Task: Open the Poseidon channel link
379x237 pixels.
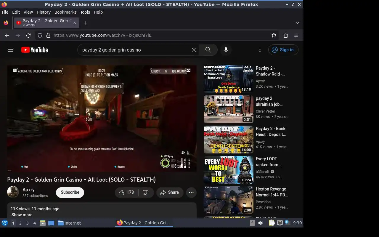Action: (x=263, y=202)
